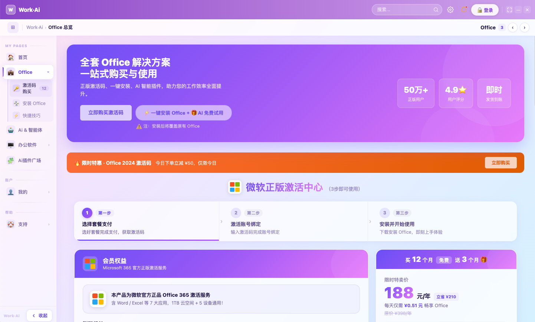Click the 4.9 用户评分 stat card
Screen dimensions: 535x322
(456, 93)
